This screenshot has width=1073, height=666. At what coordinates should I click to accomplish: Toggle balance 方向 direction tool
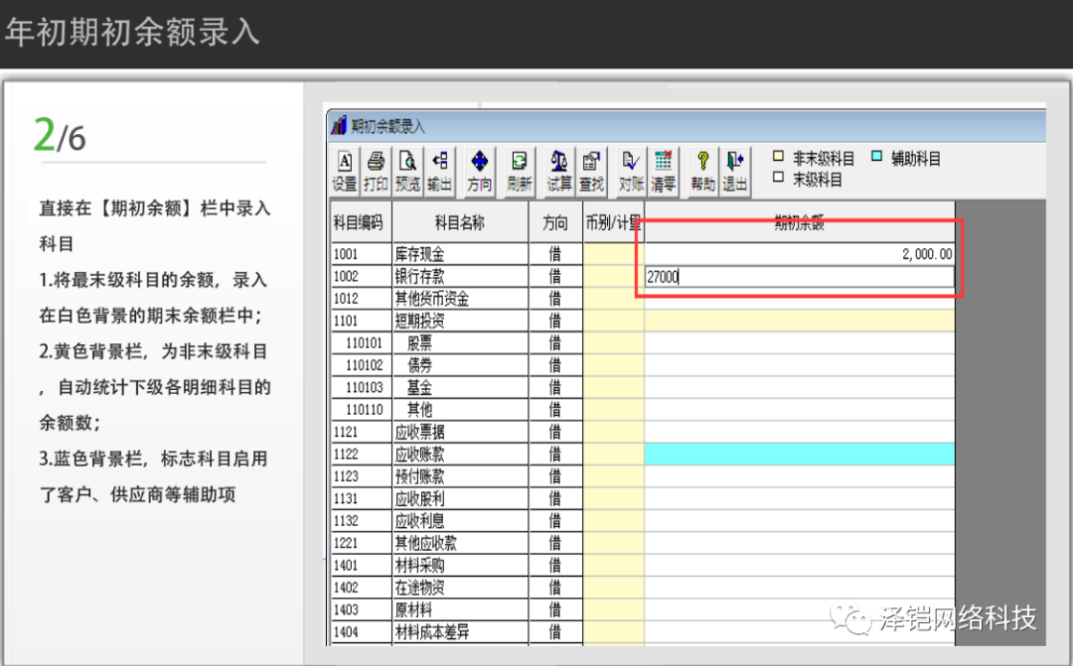[x=479, y=171]
